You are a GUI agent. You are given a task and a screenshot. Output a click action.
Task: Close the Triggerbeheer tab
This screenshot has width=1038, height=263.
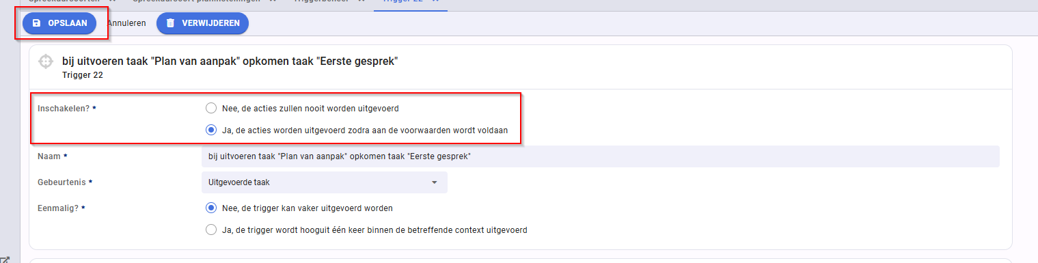point(359,1)
